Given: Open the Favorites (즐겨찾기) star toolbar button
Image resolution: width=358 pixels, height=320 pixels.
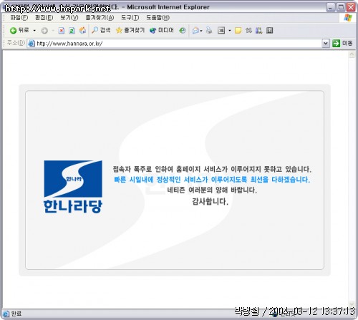Looking at the screenshot, I should [130, 30].
